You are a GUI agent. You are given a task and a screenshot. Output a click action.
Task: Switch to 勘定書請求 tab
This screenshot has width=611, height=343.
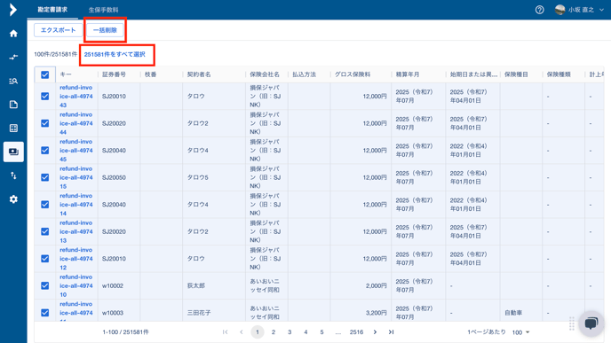point(52,10)
